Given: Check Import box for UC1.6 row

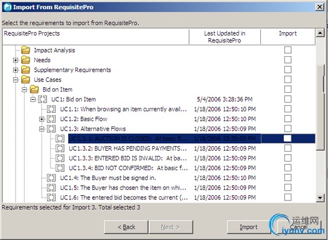Looking at the screenshot, I should (x=288, y=197).
